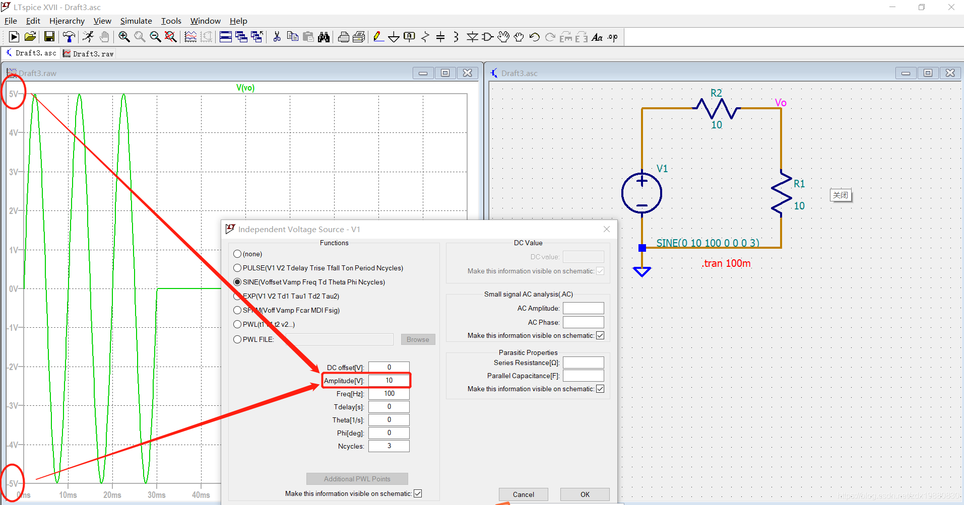Image resolution: width=964 pixels, height=505 pixels.
Task: Select the resistor placement tool
Action: coord(425,36)
